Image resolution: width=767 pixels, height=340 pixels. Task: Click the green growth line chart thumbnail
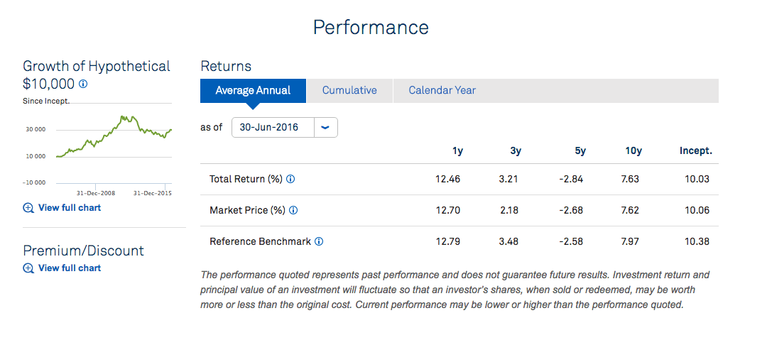click(x=114, y=137)
